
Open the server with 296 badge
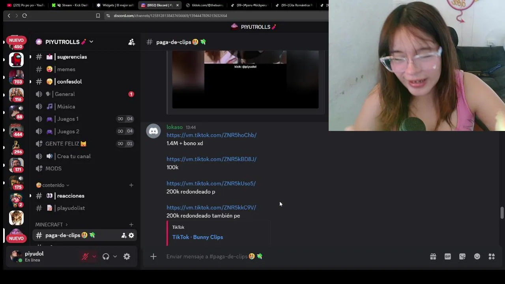pyautogui.click(x=16, y=147)
